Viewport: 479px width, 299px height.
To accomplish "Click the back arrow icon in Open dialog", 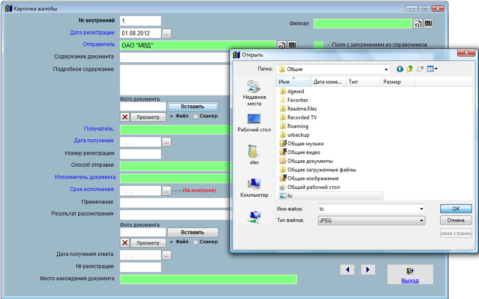I will 400,69.
